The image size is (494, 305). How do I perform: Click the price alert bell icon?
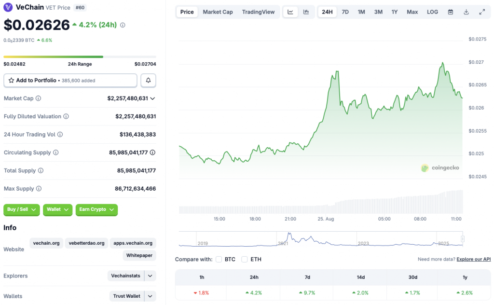[148, 80]
